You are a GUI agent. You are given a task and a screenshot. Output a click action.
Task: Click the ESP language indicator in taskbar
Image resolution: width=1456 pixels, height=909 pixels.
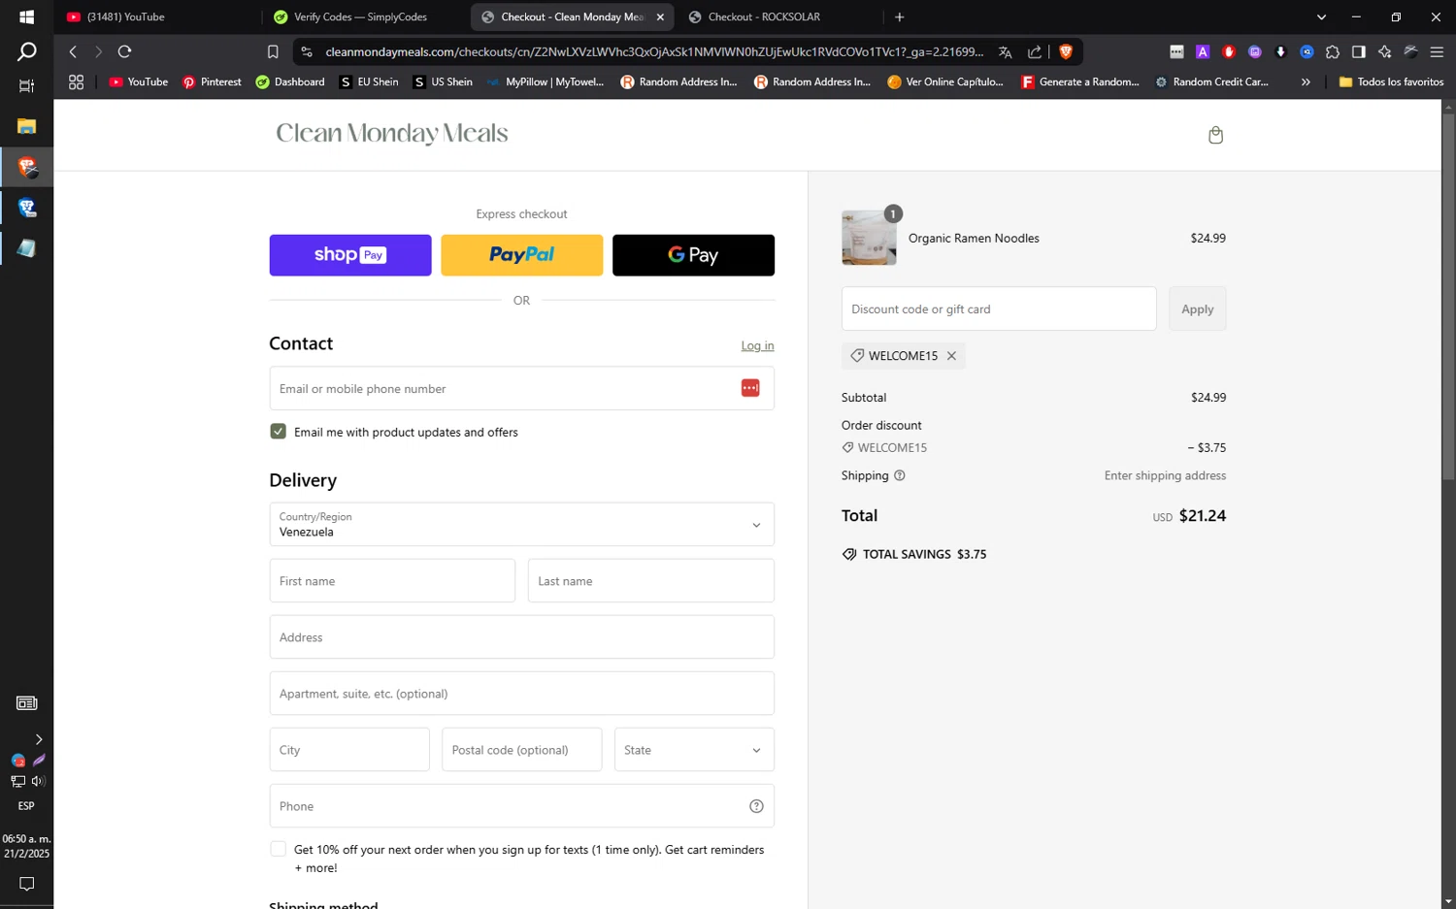pyautogui.click(x=26, y=806)
